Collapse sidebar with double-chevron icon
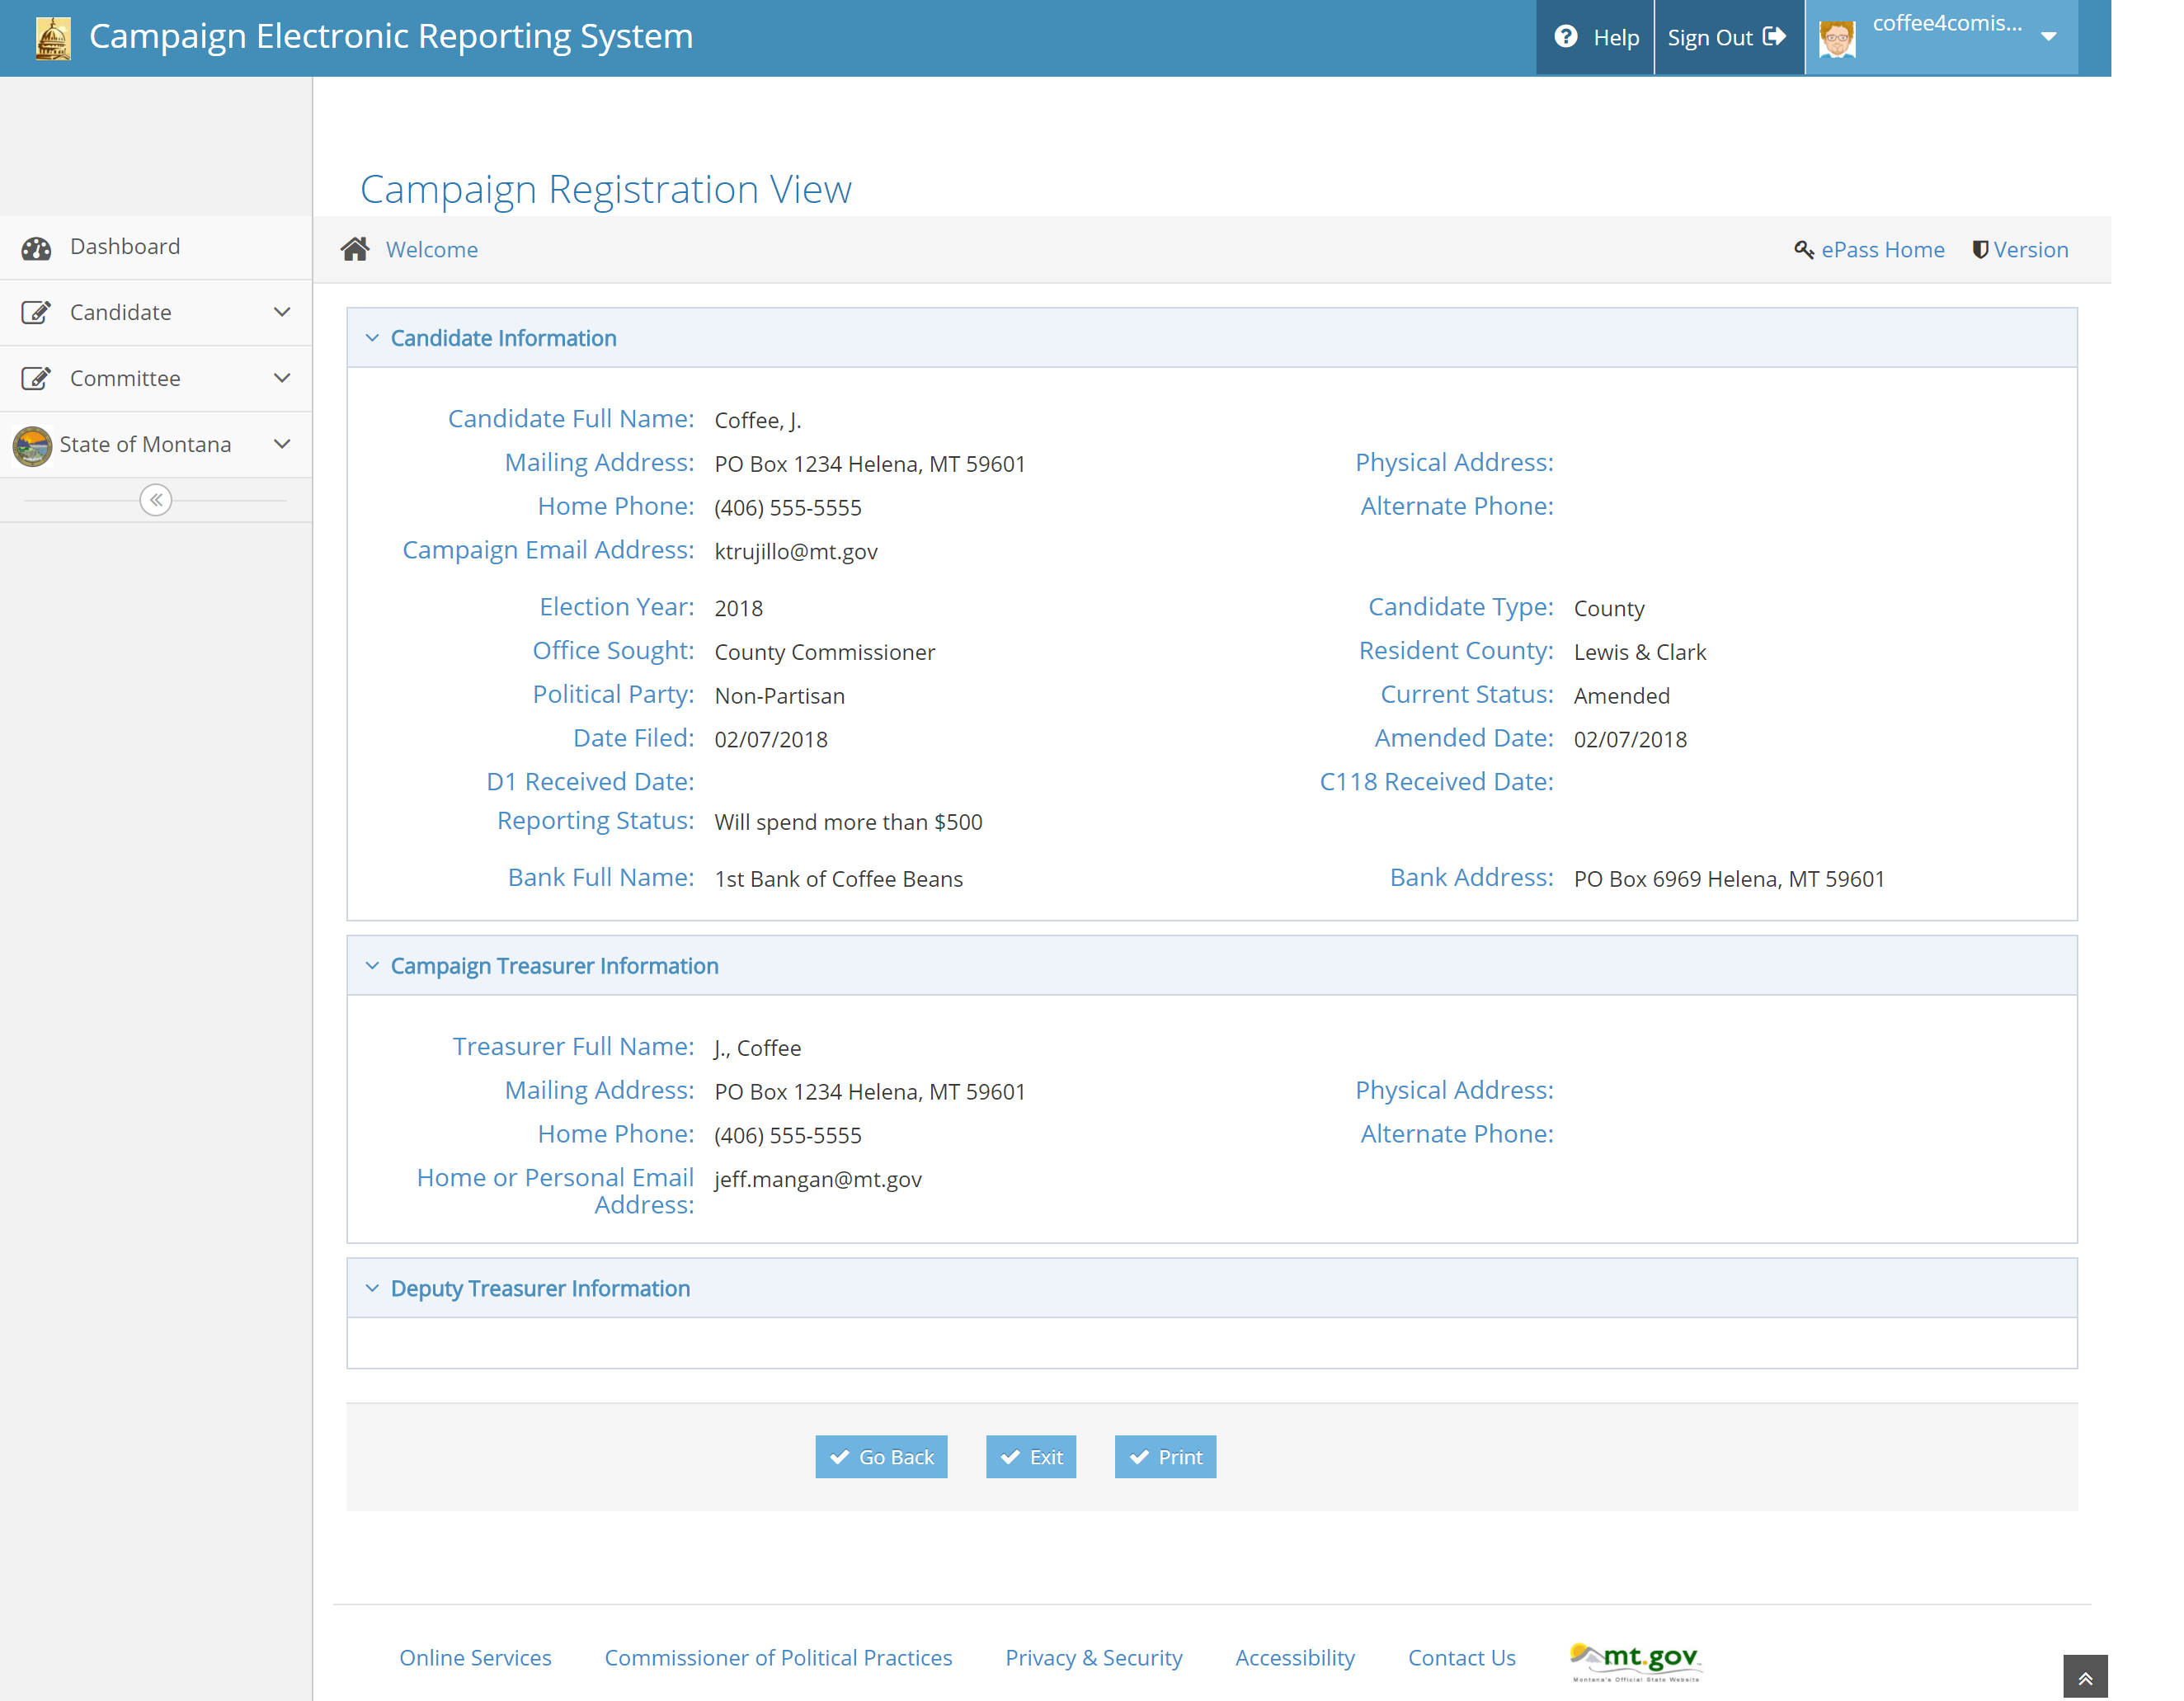The height and width of the screenshot is (1701, 2184). 156,500
